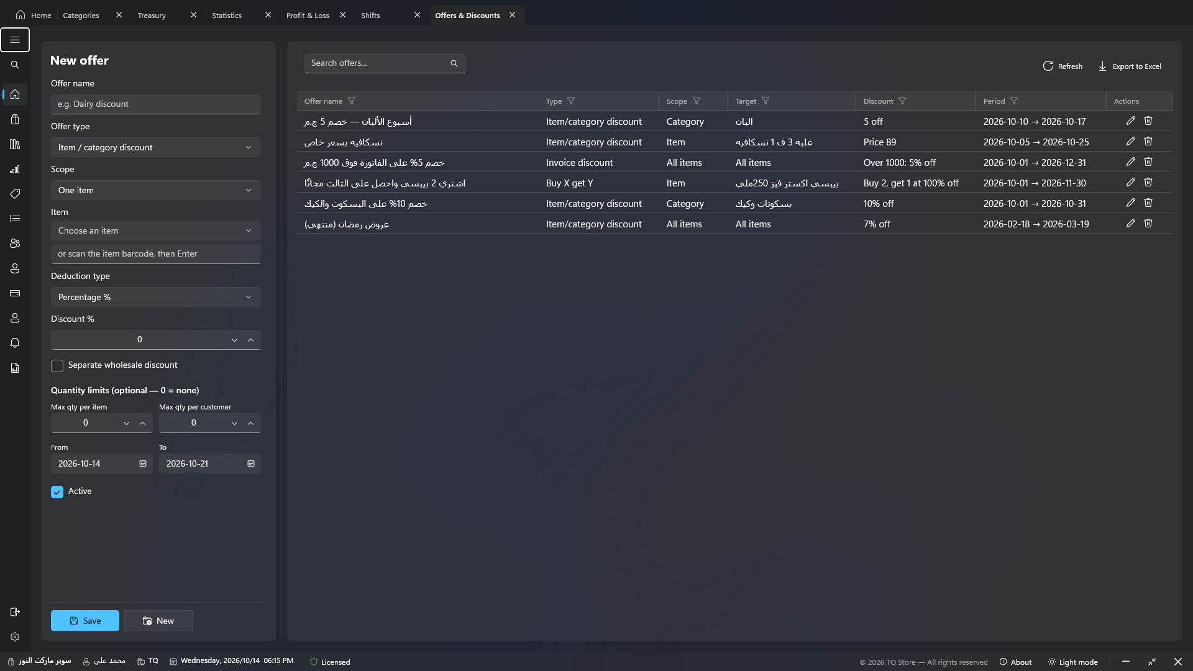This screenshot has width=1193, height=671.
Task: Filter the Discount column
Action: [x=902, y=101]
